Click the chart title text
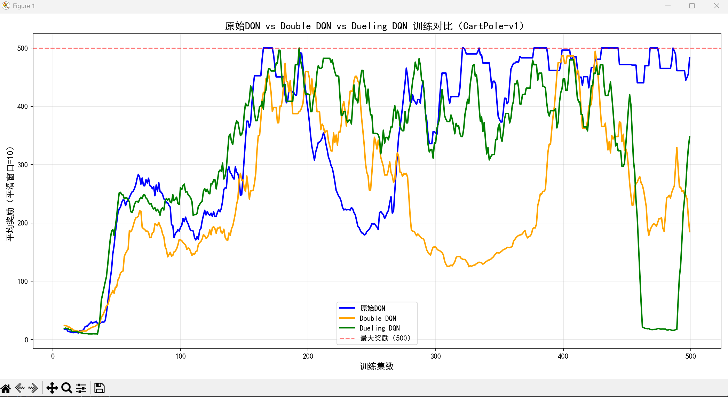The height and width of the screenshot is (397, 728). pos(375,26)
